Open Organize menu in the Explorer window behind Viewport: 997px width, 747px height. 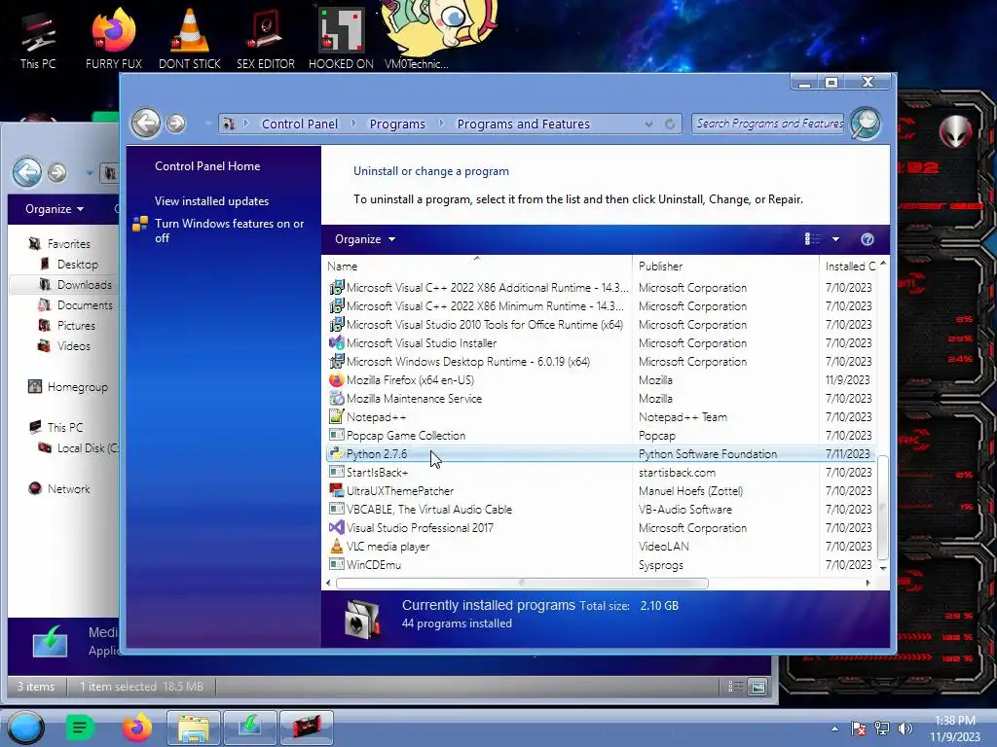pos(55,209)
